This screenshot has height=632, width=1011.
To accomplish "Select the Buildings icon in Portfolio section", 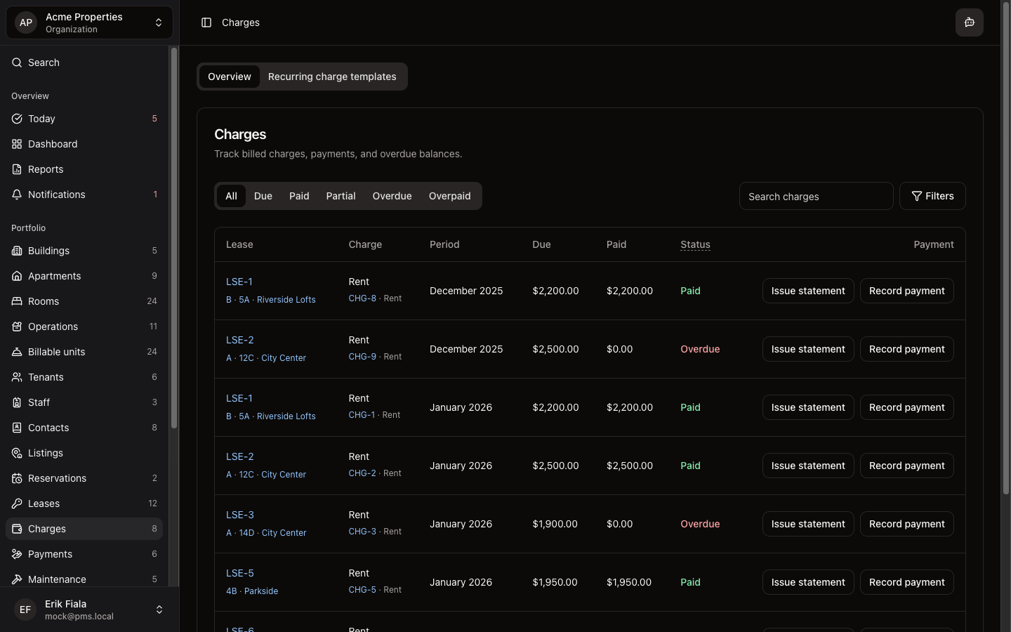I will pos(17,251).
